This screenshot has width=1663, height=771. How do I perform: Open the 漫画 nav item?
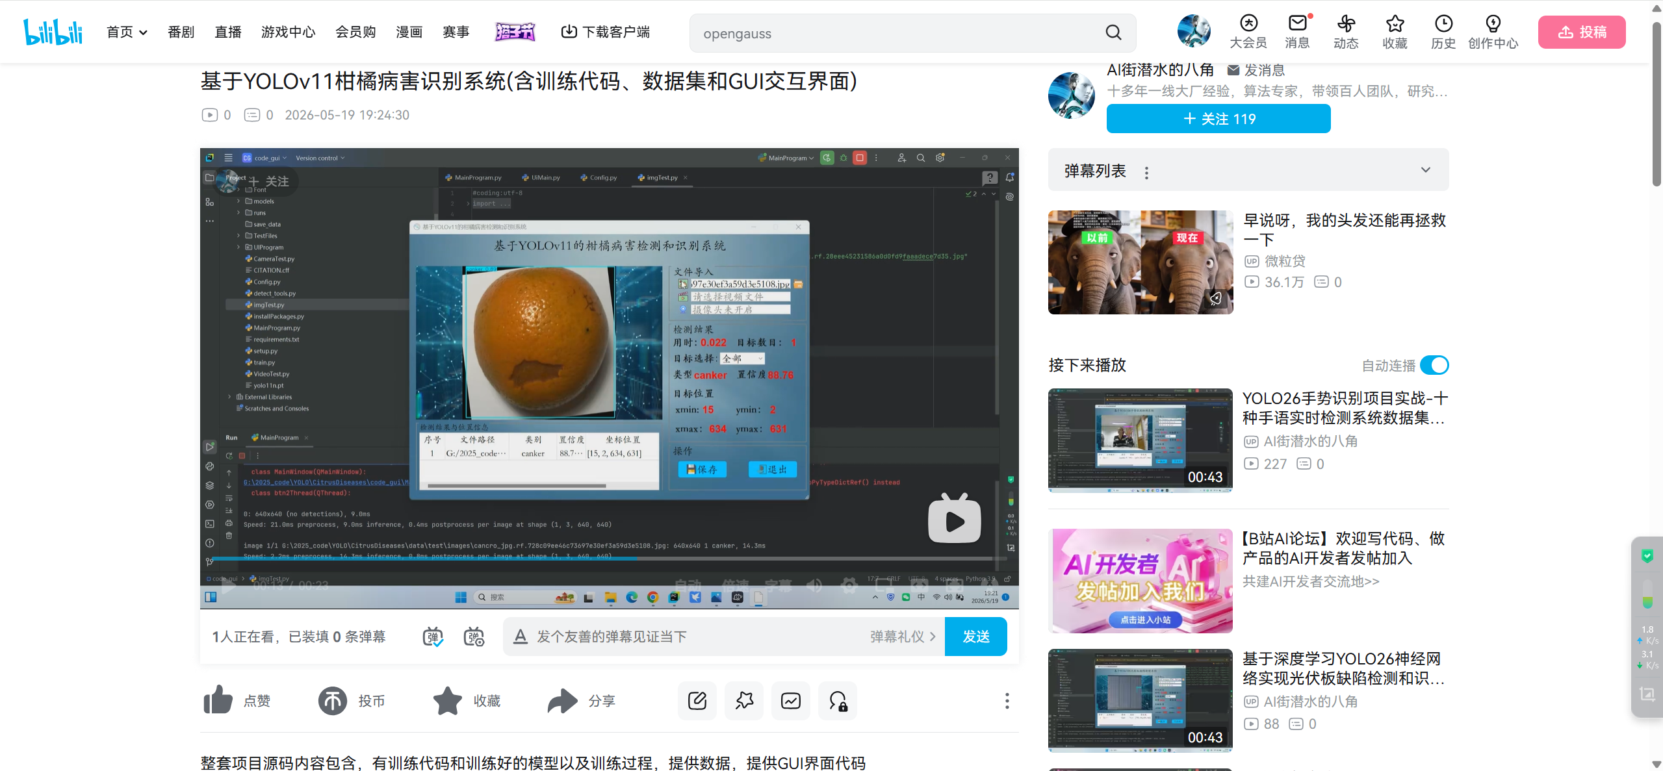(409, 32)
